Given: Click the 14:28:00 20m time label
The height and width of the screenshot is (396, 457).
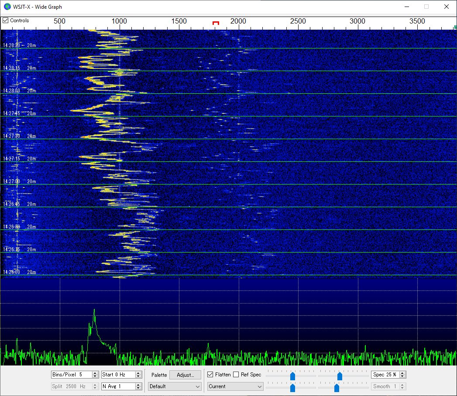Looking at the screenshot, I should point(20,91).
